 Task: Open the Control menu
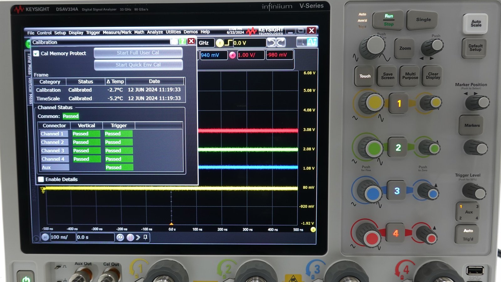point(44,33)
